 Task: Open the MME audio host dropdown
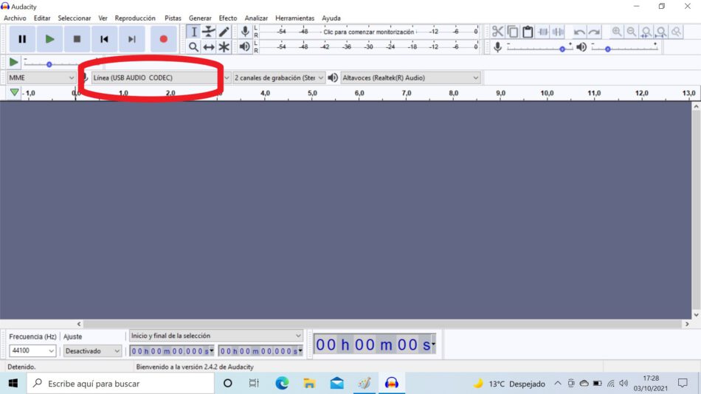41,77
